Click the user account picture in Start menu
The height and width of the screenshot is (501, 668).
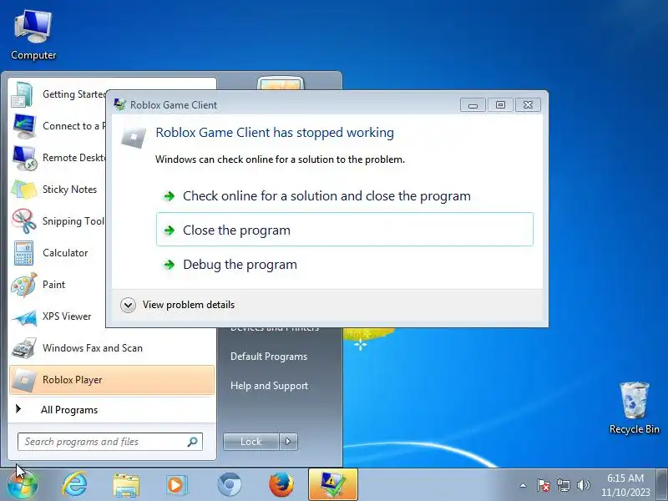tap(281, 83)
